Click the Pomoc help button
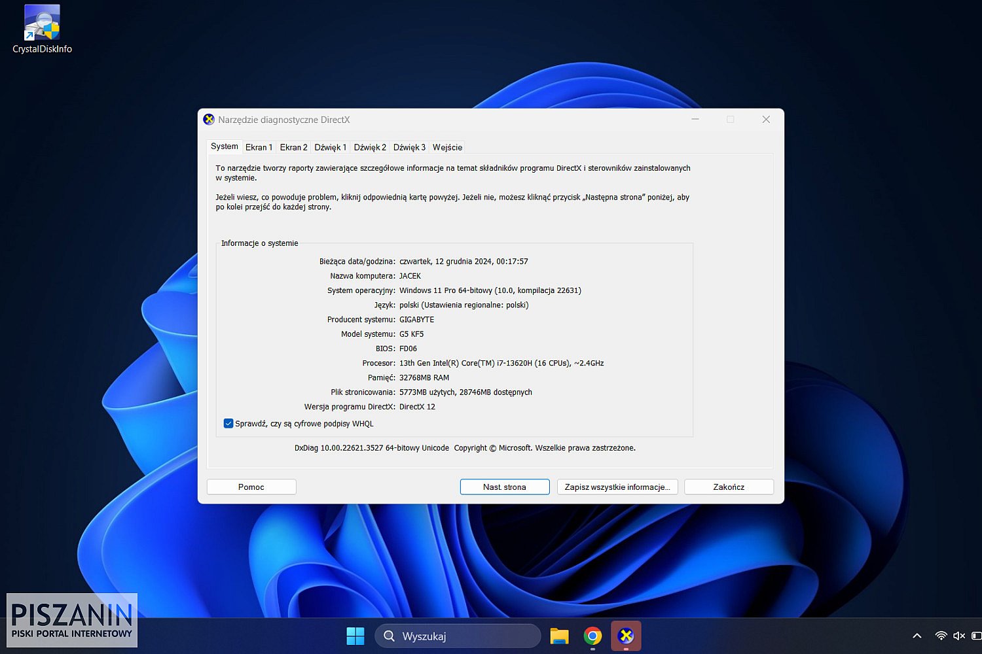Screen dimensions: 982x654 click(x=251, y=487)
